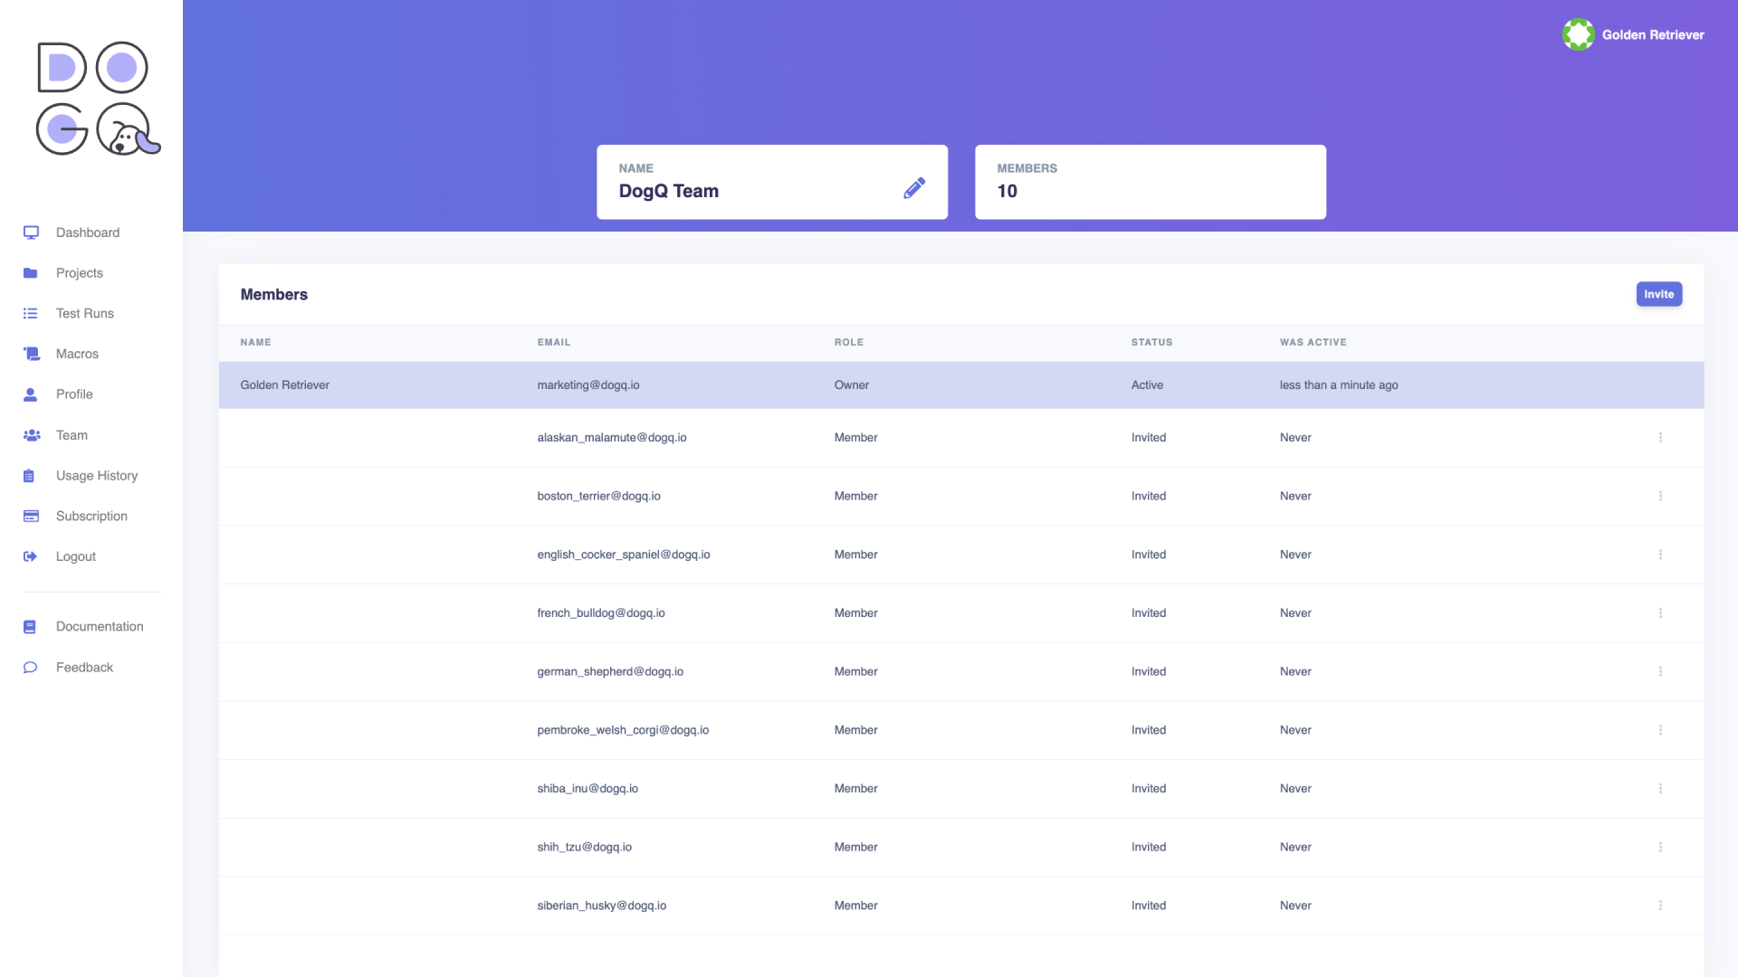Expand options menu for french_bulldog@dogq.io

coord(1660,612)
